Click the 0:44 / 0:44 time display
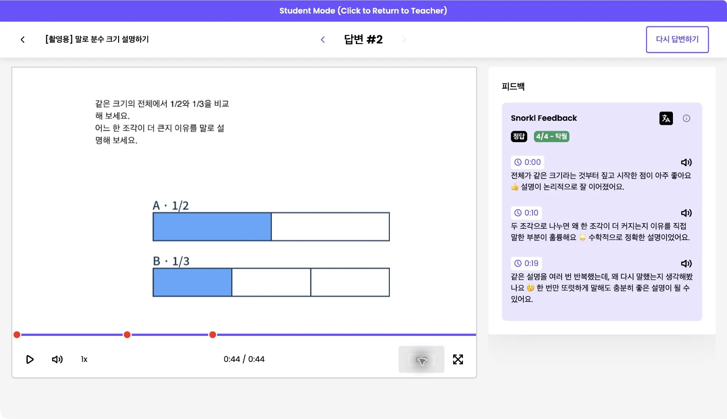This screenshot has height=419, width=727. (x=244, y=359)
